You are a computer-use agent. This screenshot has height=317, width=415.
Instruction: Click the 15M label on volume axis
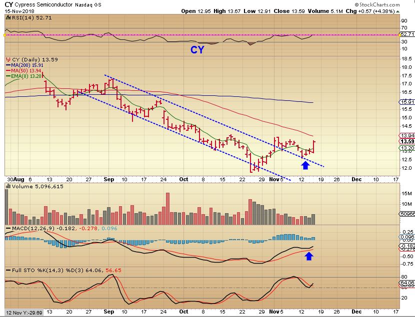point(406,194)
